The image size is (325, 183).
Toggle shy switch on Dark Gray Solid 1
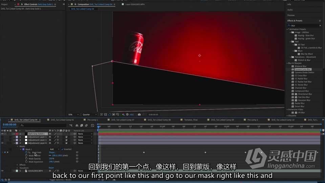pyautogui.click(x=50, y=134)
